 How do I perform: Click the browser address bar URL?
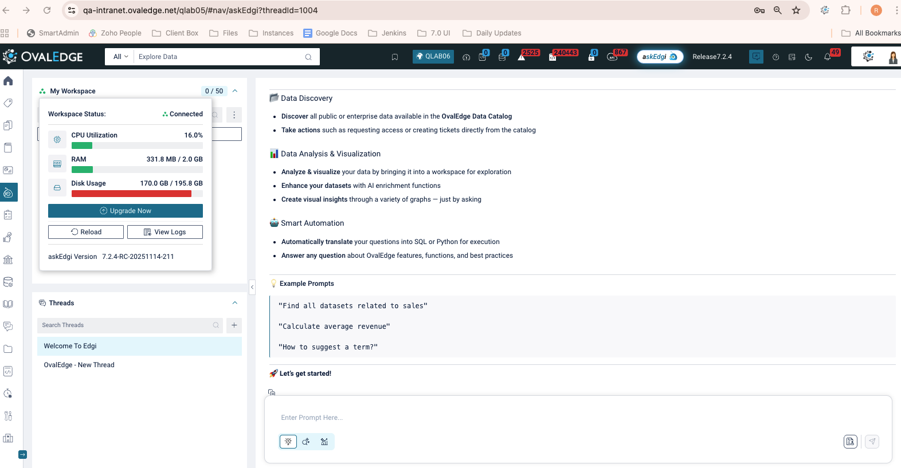(201, 10)
